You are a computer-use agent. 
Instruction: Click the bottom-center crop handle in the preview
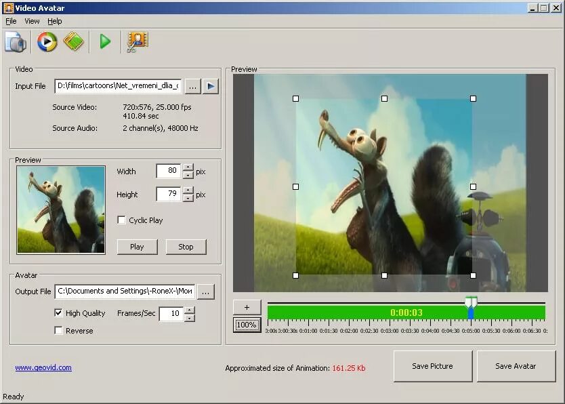click(385, 275)
